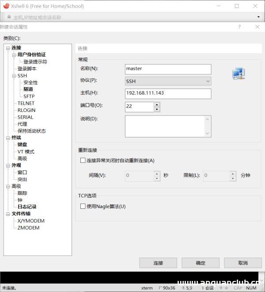Click the 说明 description text area
Screen dimensions: 265x292
click(x=165, y=126)
